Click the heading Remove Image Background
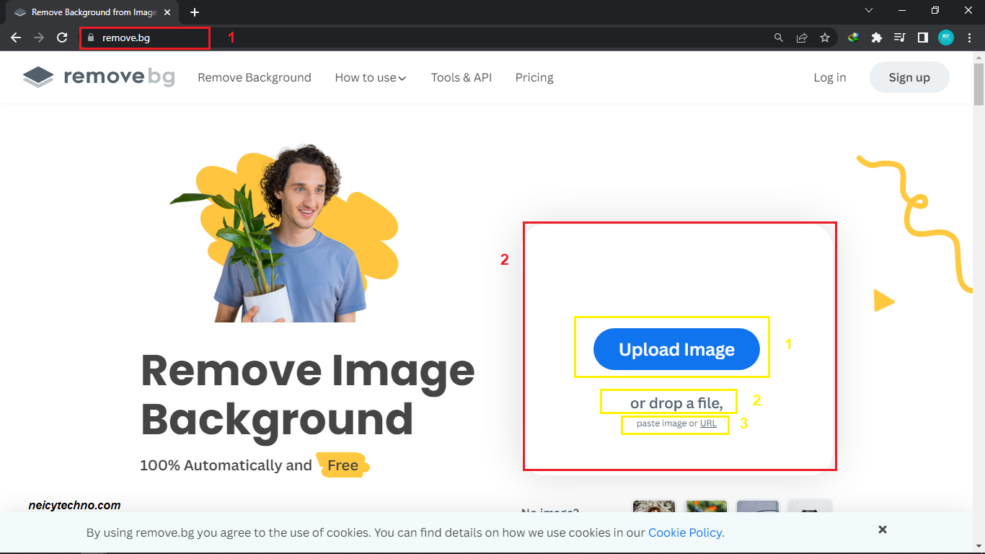 pyautogui.click(x=308, y=395)
